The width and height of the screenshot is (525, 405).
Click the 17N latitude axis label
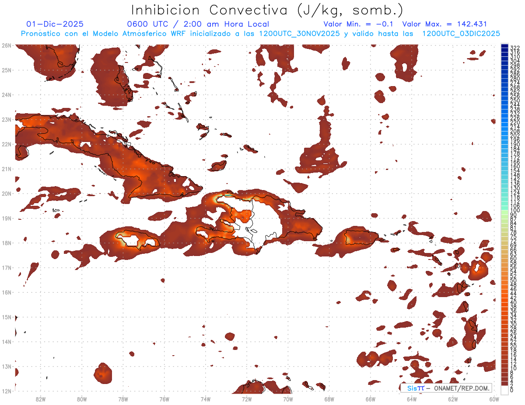coord(6,267)
